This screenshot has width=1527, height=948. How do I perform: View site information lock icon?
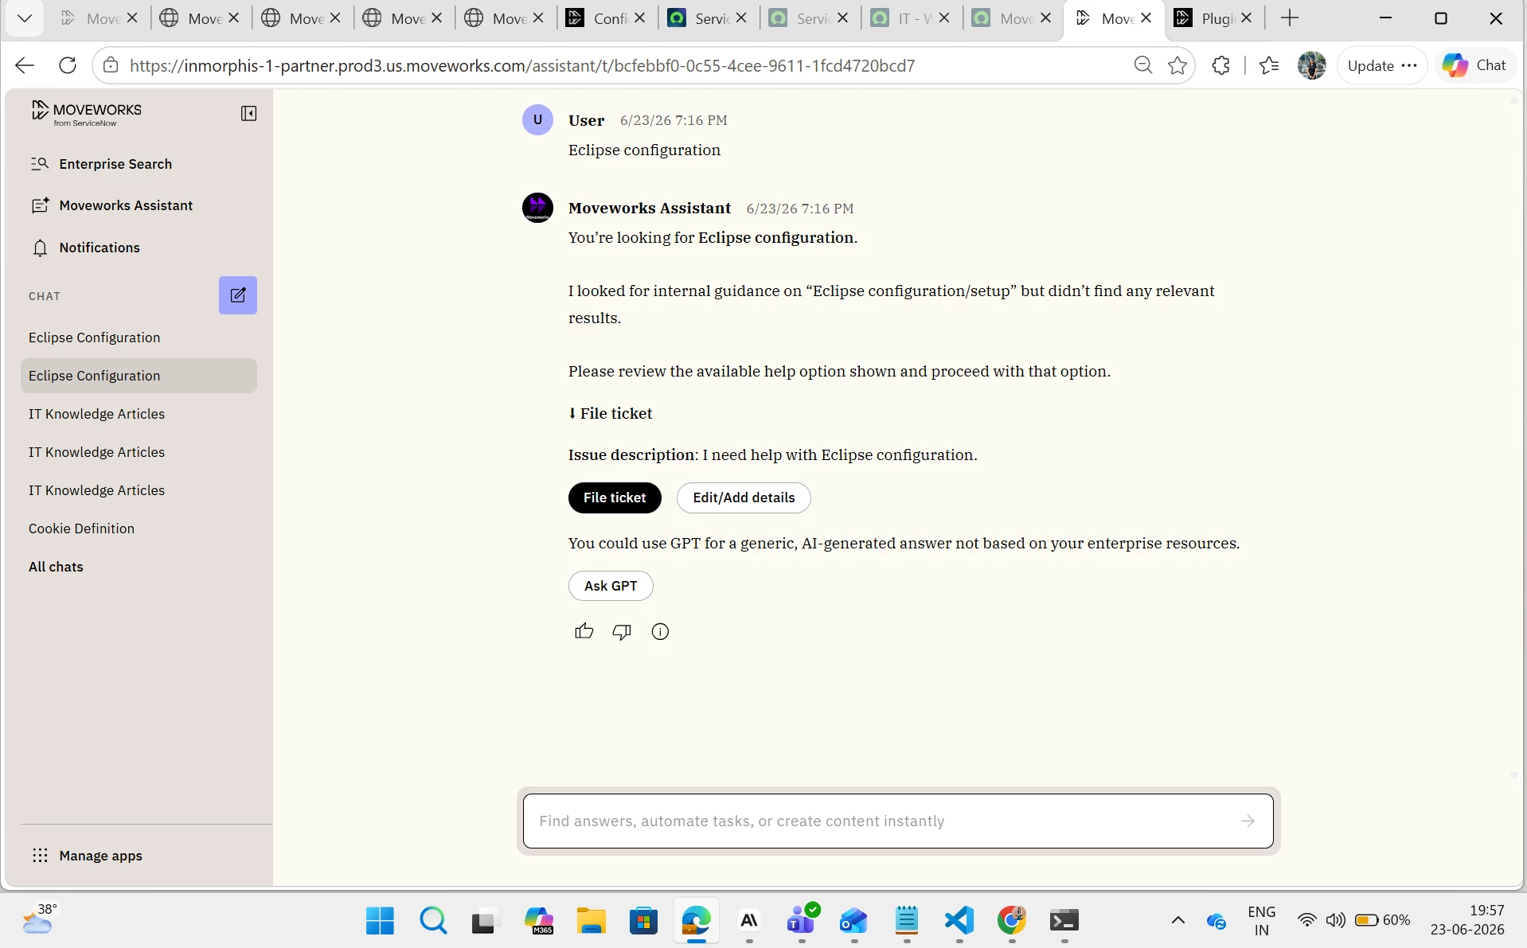tap(111, 65)
